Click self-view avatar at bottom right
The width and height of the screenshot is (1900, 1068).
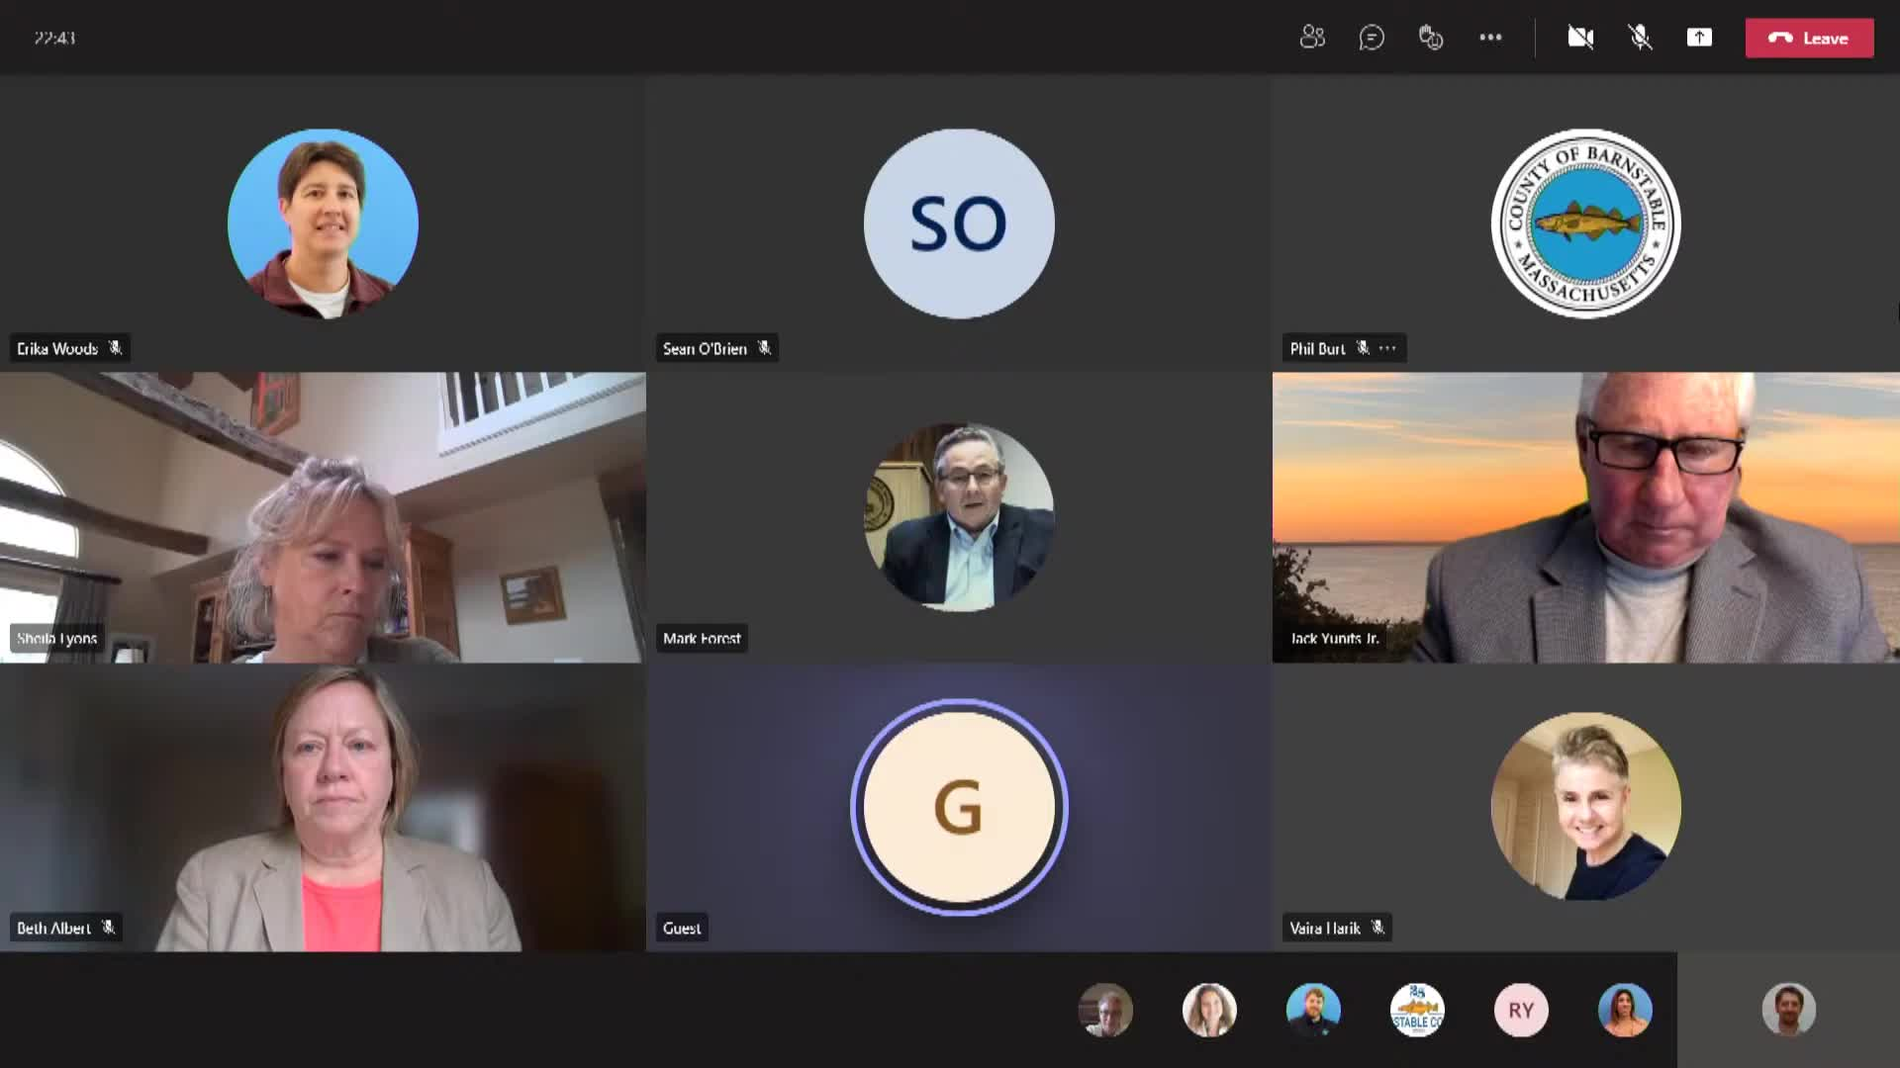click(x=1788, y=1010)
